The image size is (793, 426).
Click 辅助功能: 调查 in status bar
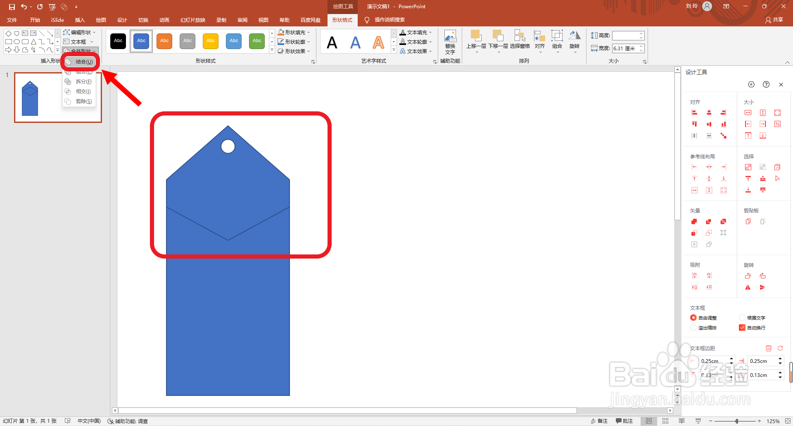coord(128,421)
